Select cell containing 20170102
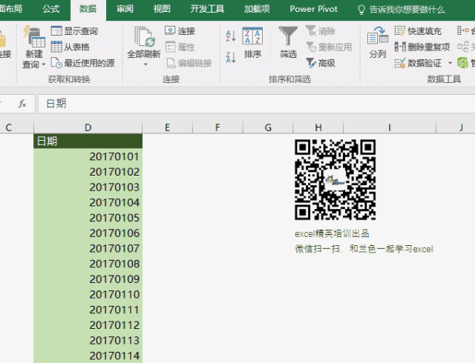 point(88,172)
